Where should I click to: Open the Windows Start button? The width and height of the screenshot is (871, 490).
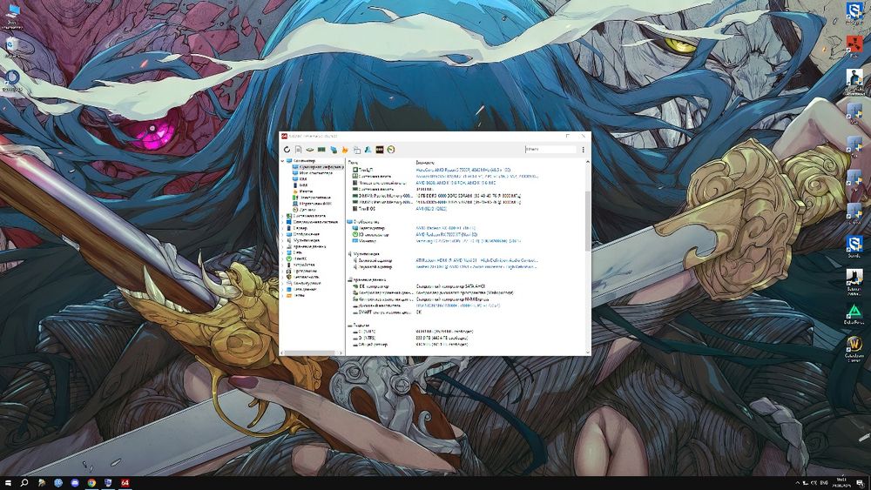point(8,483)
